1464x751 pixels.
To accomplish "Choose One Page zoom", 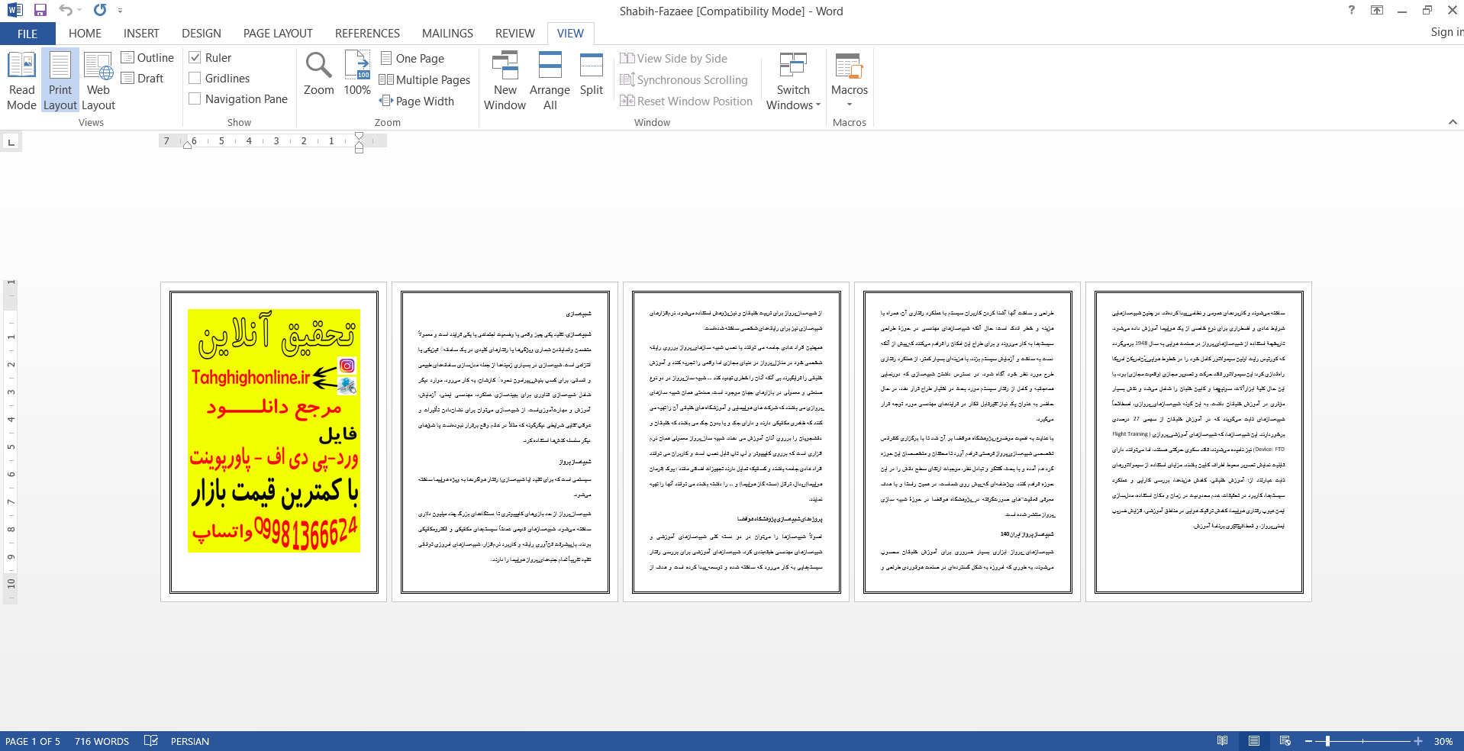I will pyautogui.click(x=412, y=59).
